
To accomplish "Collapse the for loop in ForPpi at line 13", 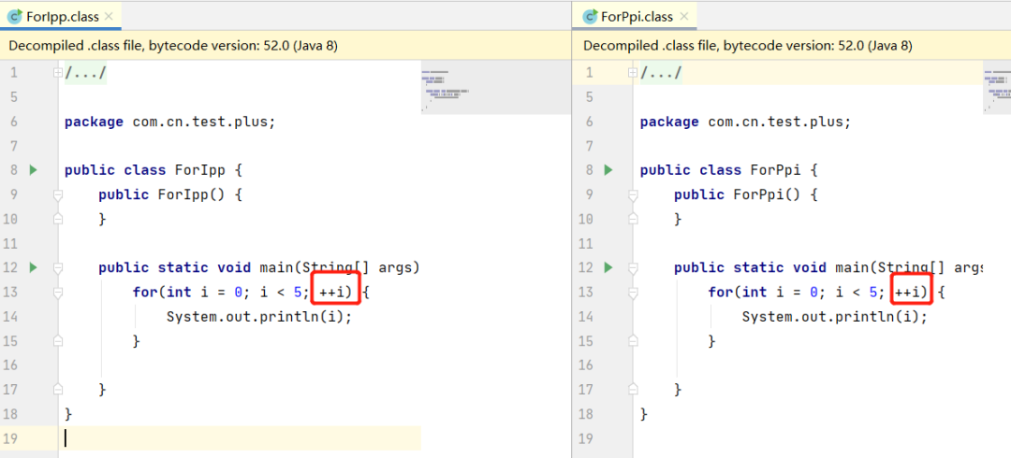I will (x=634, y=292).
